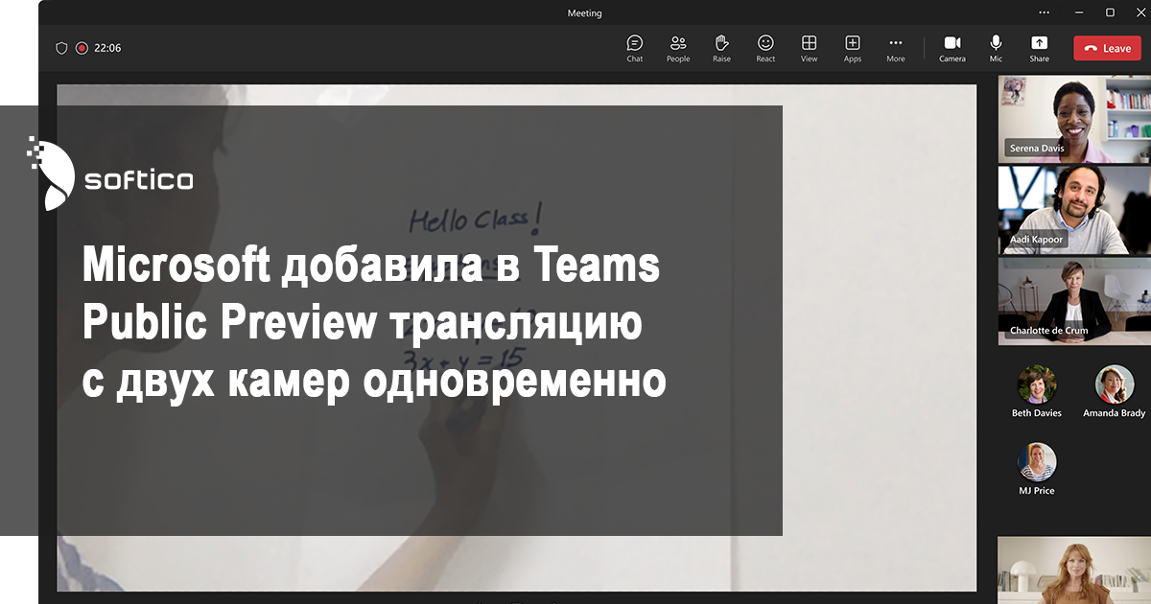Open the Chat panel
This screenshot has height=604, width=1151.
pos(635,48)
